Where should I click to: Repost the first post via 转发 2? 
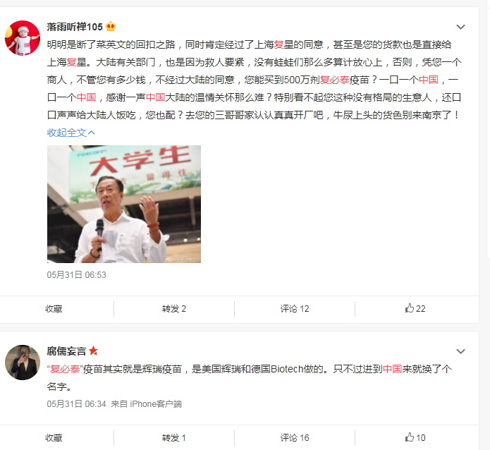[174, 309]
